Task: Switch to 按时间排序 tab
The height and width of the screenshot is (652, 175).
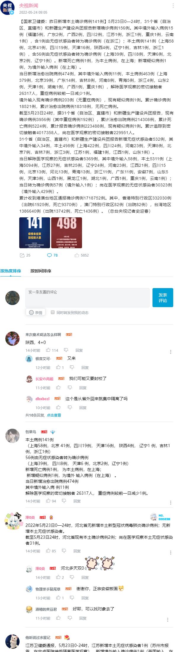Action: (41, 271)
